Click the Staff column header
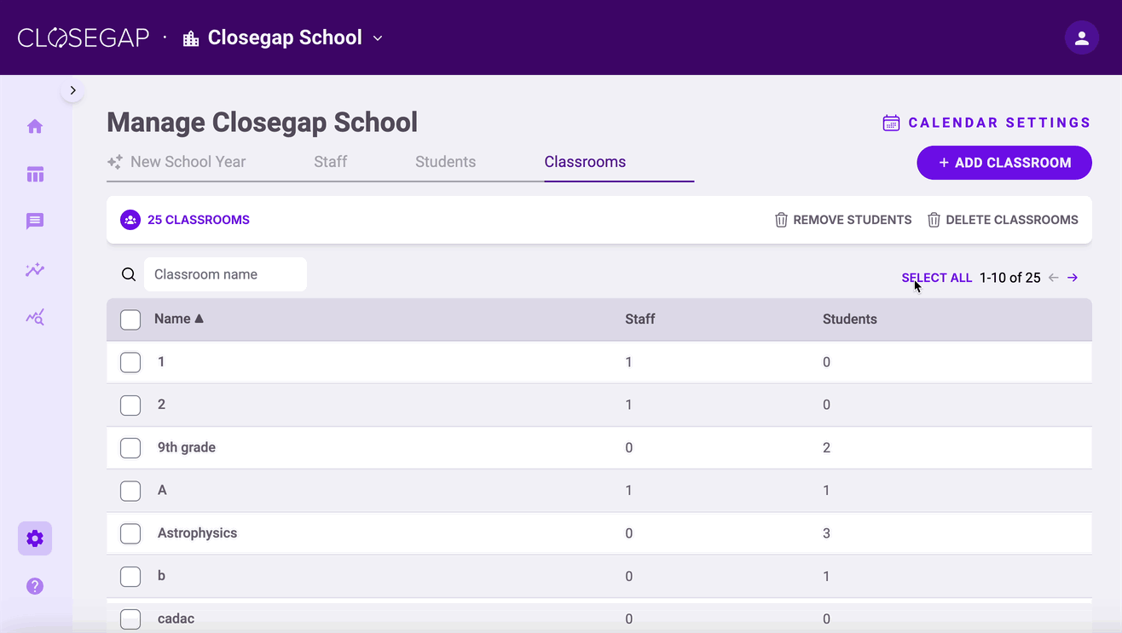 (x=640, y=319)
